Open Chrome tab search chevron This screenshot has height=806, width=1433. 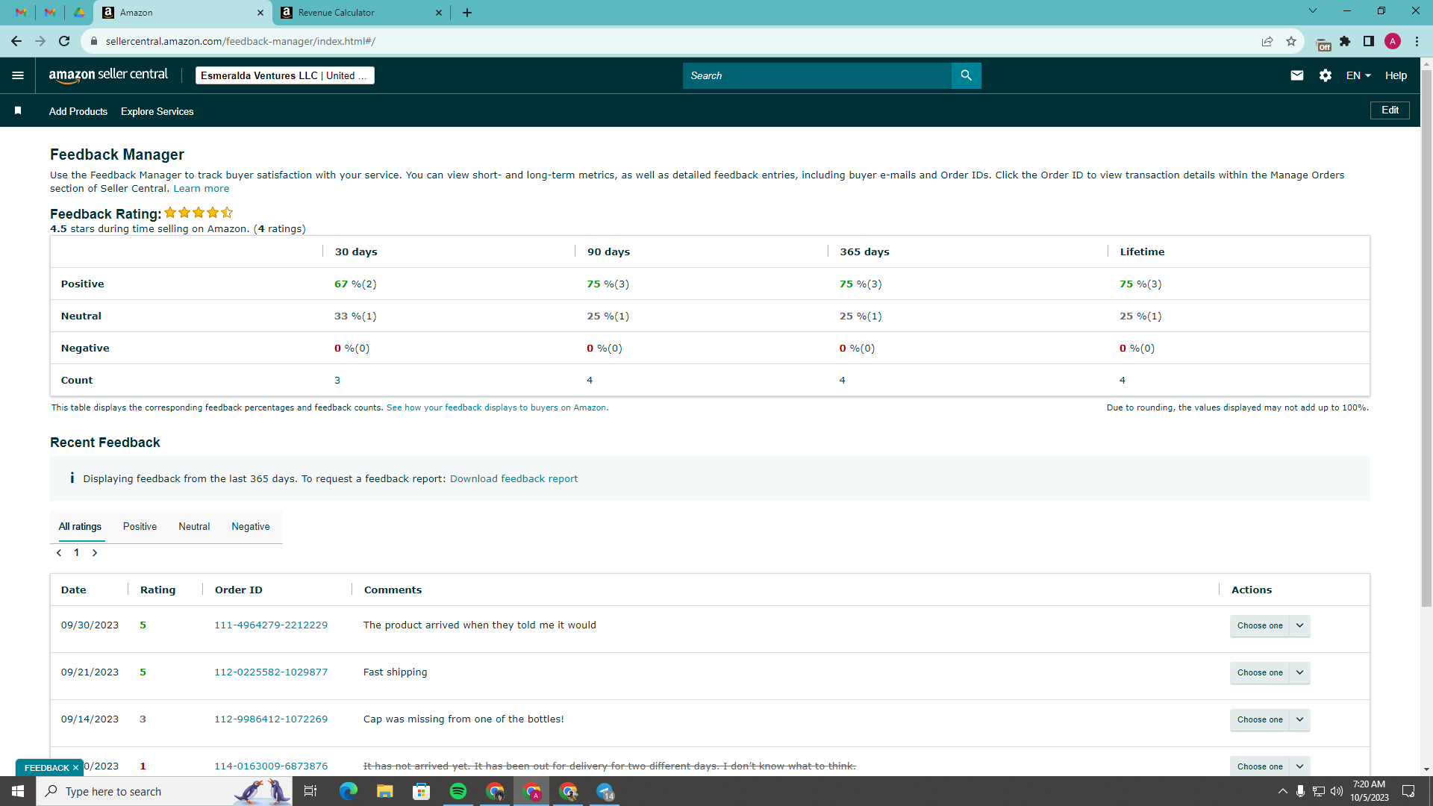point(1313,11)
